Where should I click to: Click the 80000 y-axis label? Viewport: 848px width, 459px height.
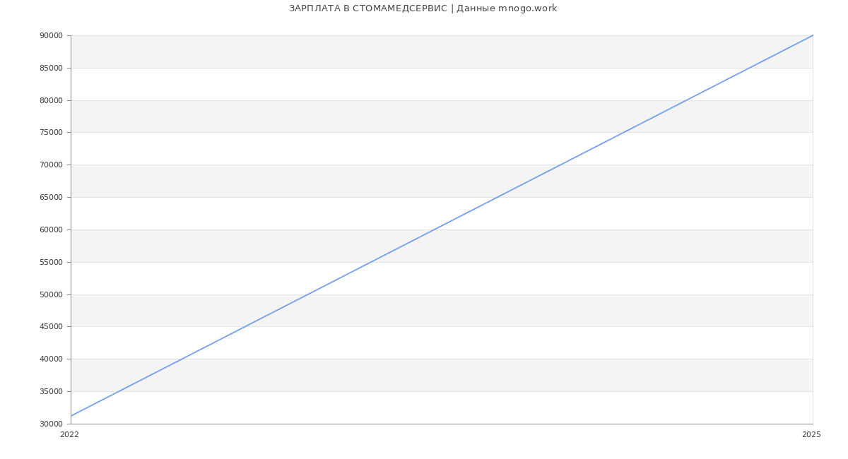[x=51, y=101]
